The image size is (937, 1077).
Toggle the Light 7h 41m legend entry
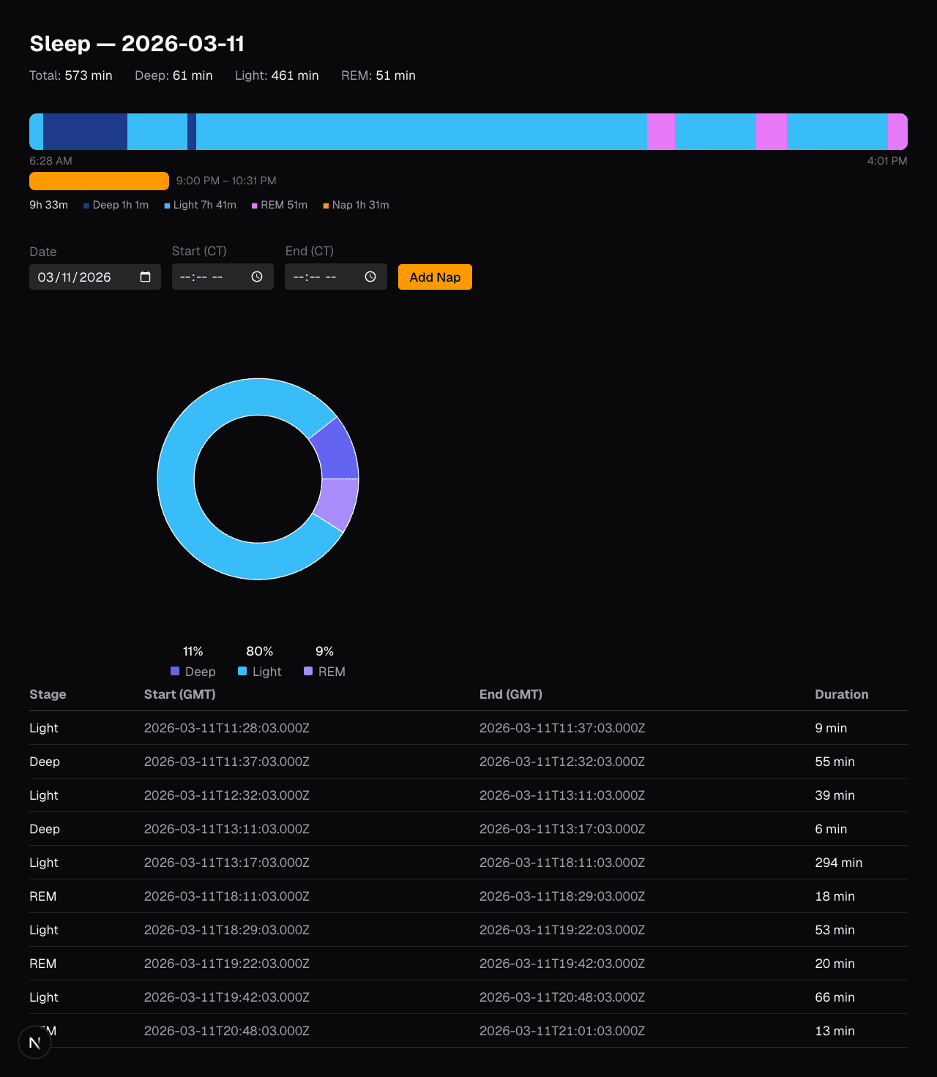(199, 206)
